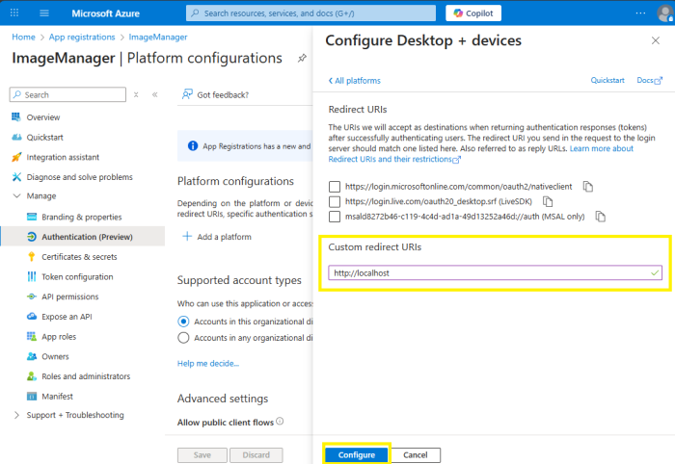Copy the MSAL only redirect URI
Screen dimensions: 675x464
pyautogui.click(x=601, y=217)
